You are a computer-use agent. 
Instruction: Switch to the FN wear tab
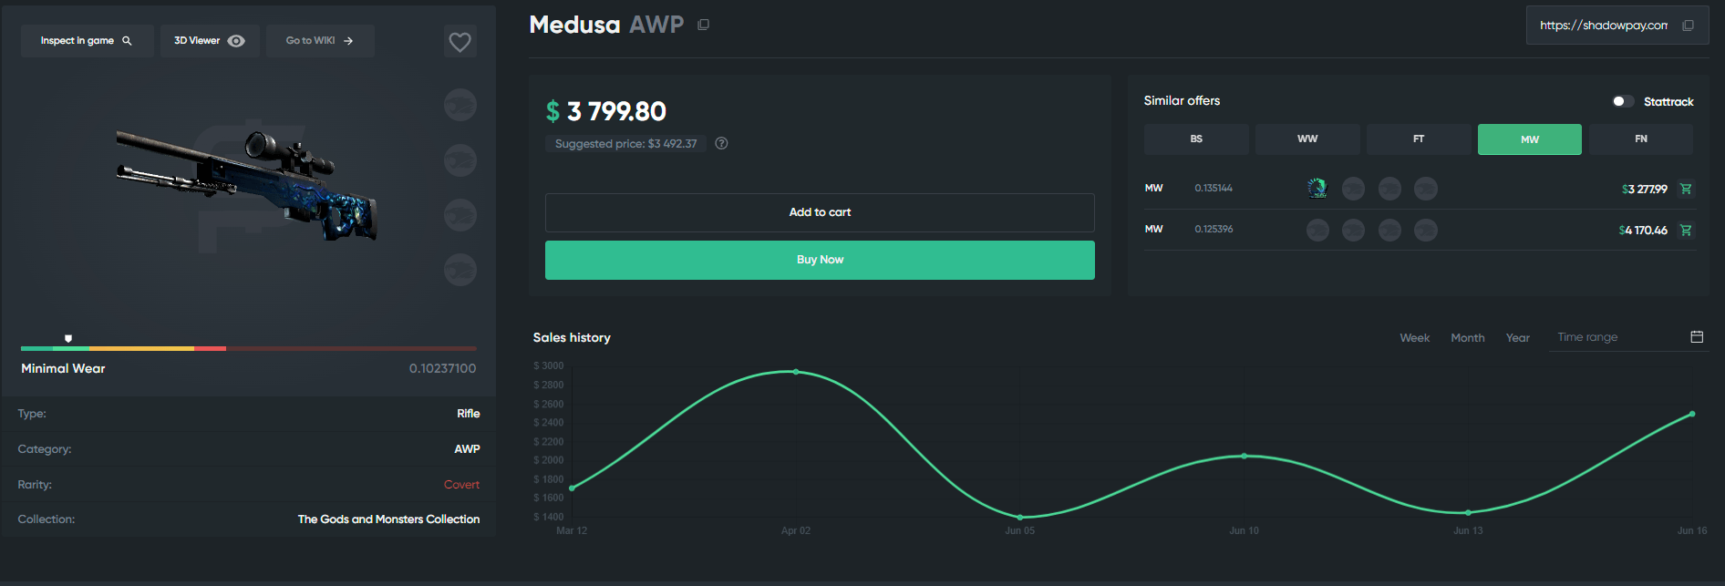click(x=1640, y=139)
